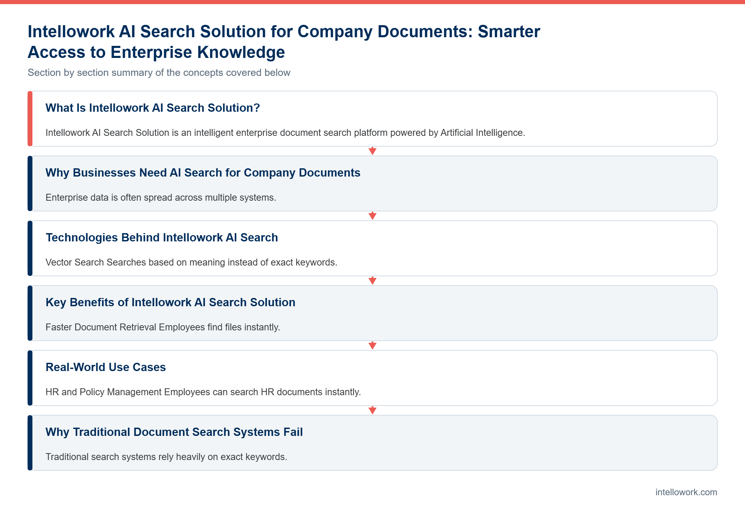Click the text 'Faster Document Retrieval Employees find files instantly.'
Image resolution: width=745 pixels, height=509 pixels.
[x=163, y=327]
